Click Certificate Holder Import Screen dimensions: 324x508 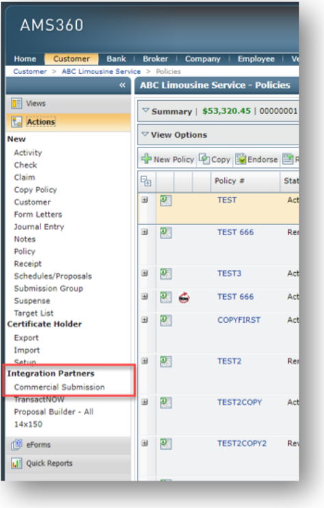[27, 350]
